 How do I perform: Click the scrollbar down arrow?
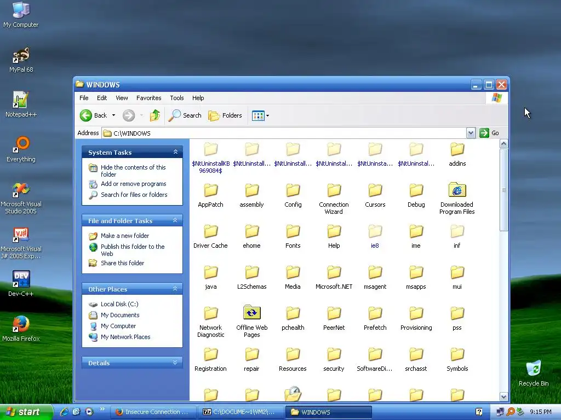pyautogui.click(x=504, y=396)
